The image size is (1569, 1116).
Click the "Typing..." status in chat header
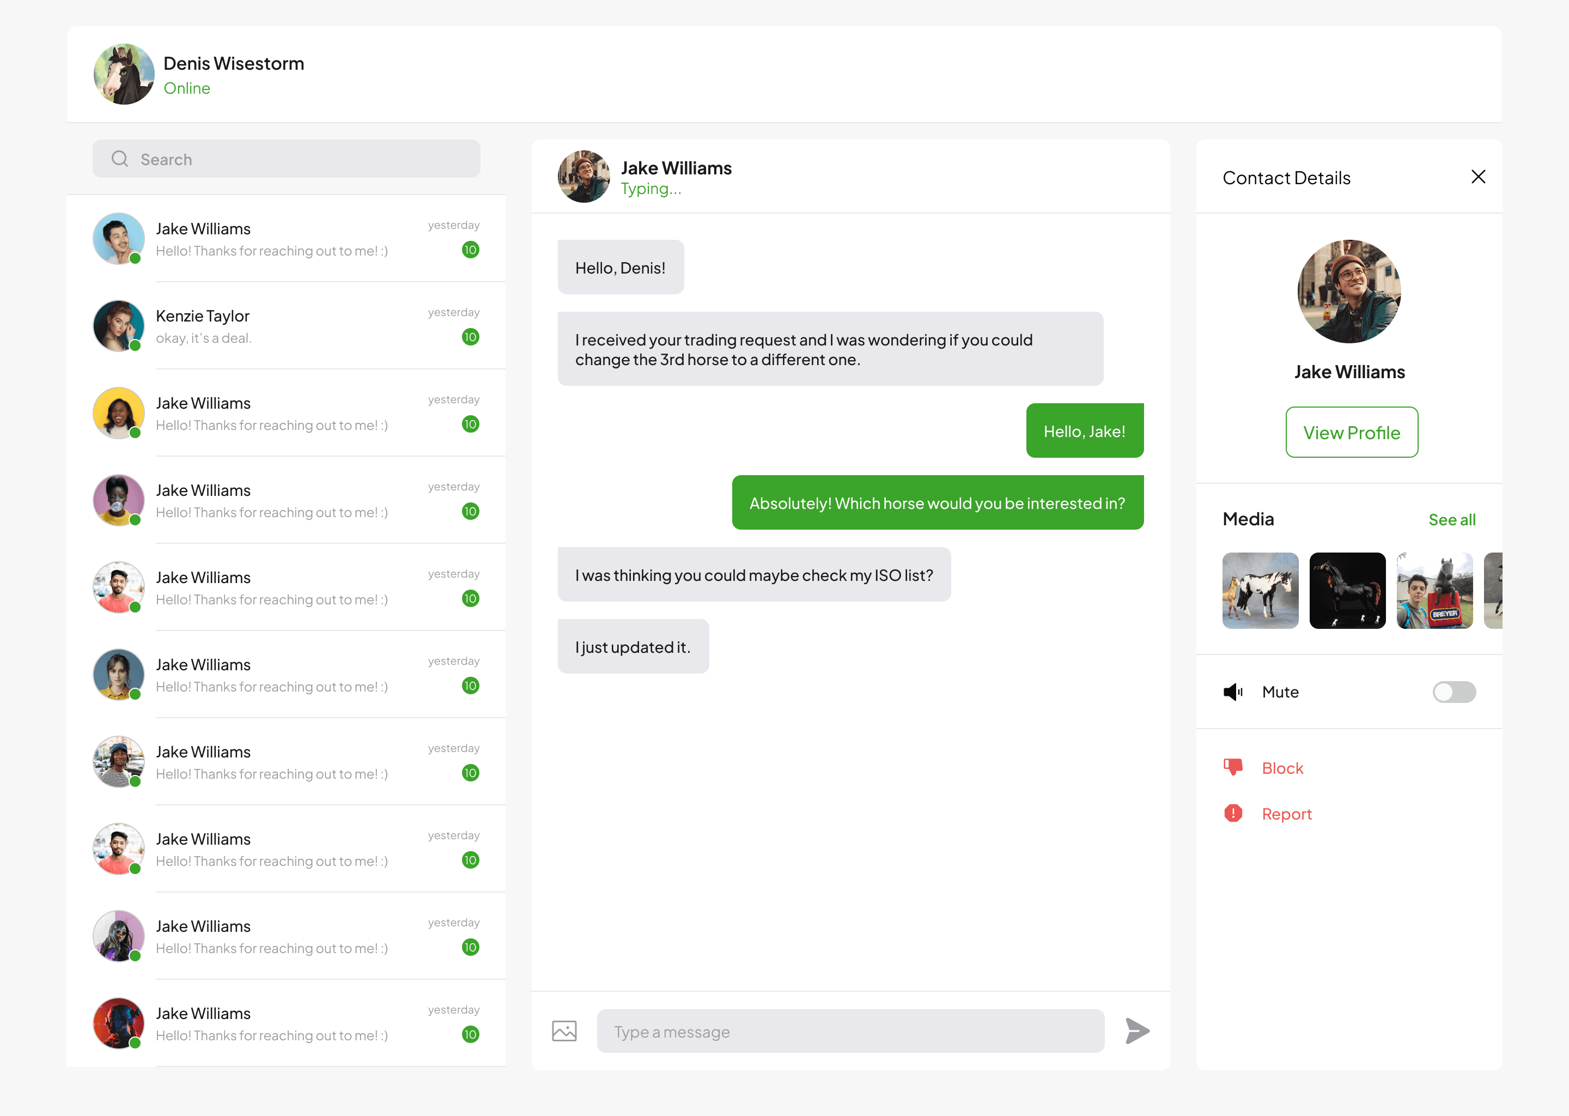point(651,189)
